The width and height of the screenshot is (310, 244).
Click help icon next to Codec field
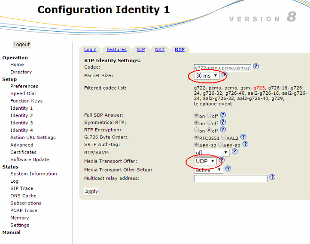click(256, 66)
